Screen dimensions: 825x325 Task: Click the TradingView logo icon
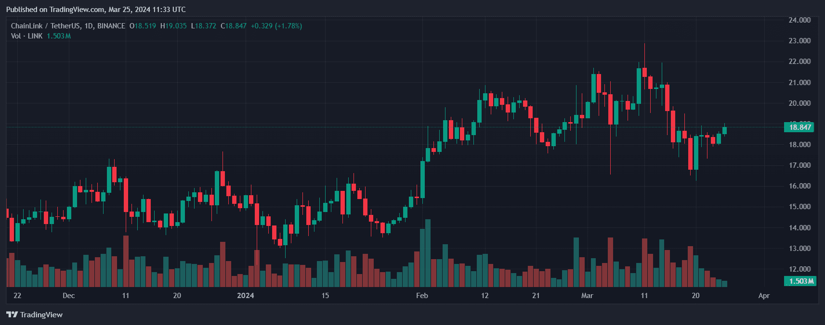coord(12,314)
